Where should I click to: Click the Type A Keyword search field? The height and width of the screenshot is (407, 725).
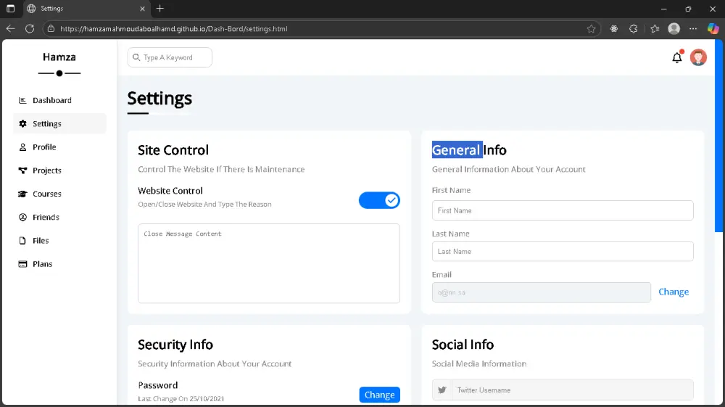170,57
